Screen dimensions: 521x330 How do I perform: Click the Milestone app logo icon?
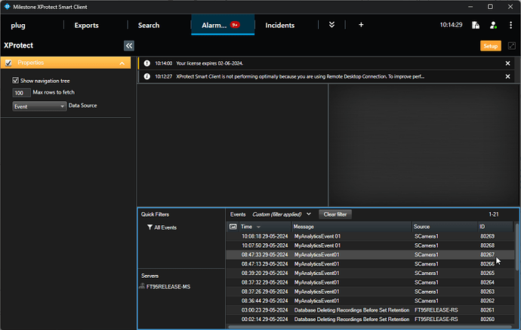coord(7,7)
